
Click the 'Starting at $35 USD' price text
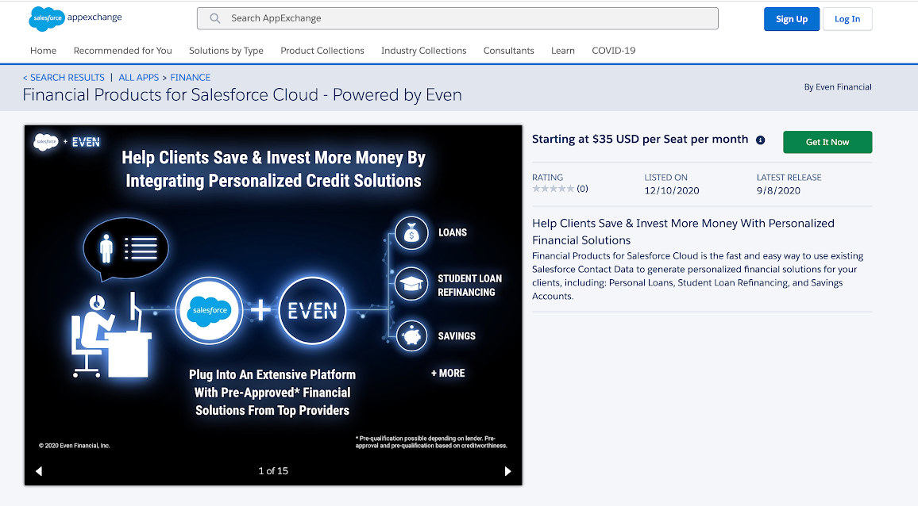coord(640,140)
